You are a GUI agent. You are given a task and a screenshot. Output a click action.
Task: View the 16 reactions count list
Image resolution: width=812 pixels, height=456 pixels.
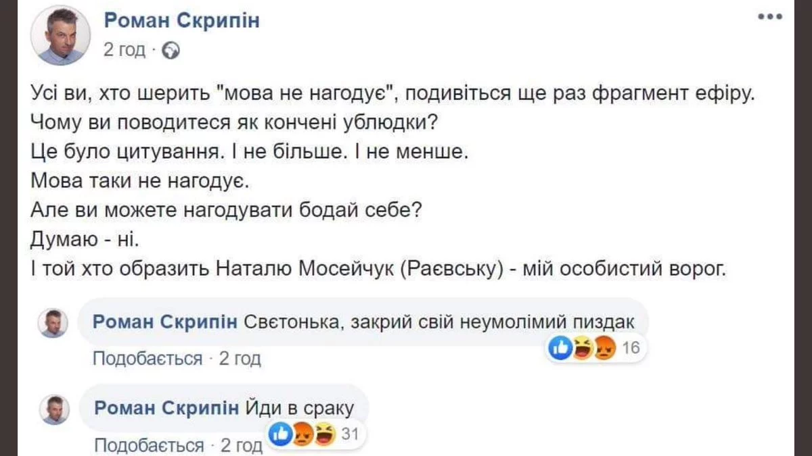pyautogui.click(x=631, y=349)
